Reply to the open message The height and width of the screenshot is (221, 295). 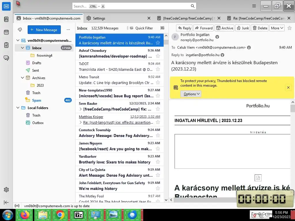(x=184, y=28)
